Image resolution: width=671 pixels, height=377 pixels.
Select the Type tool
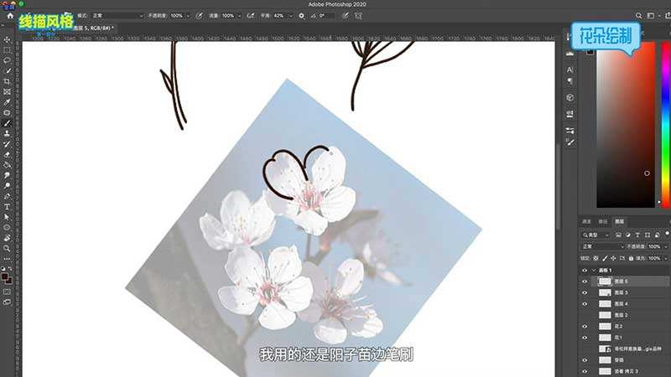pos(7,206)
